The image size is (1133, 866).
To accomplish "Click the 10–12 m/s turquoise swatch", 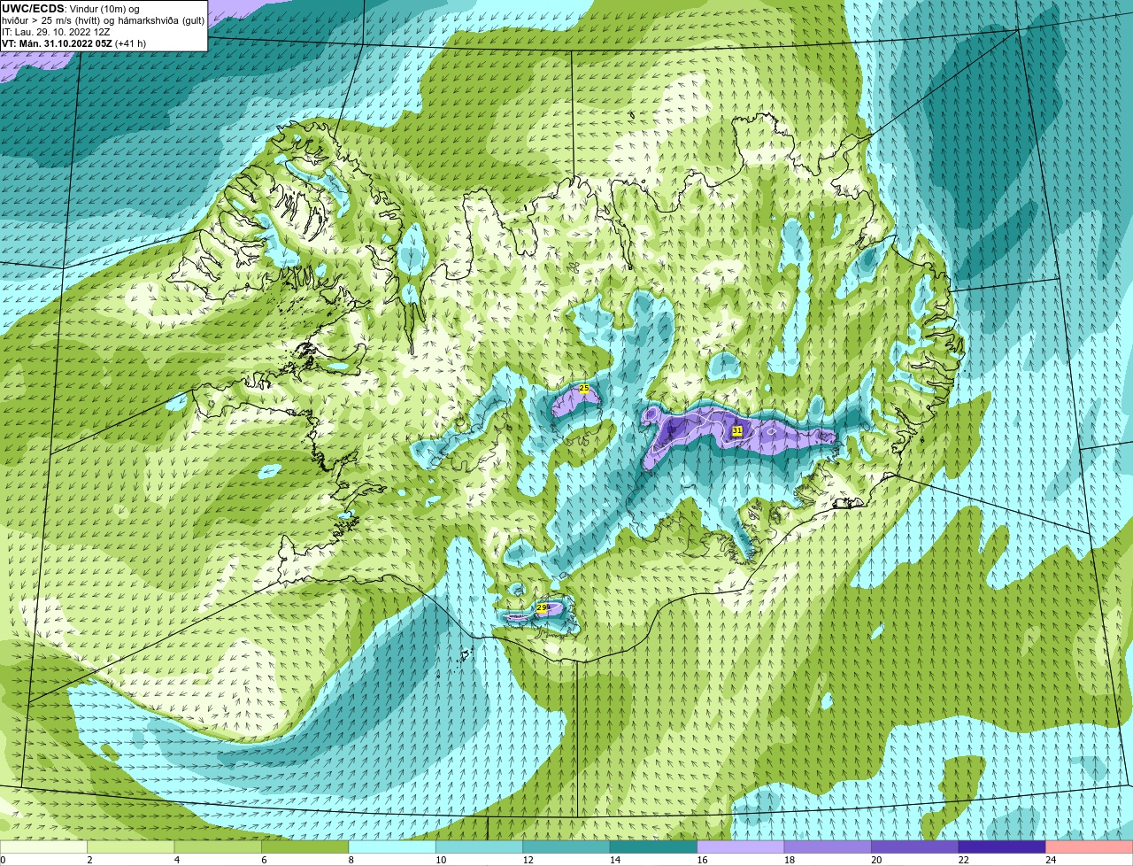I will [x=480, y=847].
